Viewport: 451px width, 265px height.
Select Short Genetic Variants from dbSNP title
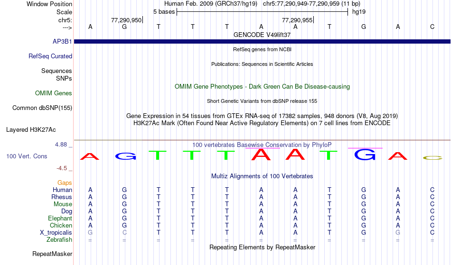[262, 101]
